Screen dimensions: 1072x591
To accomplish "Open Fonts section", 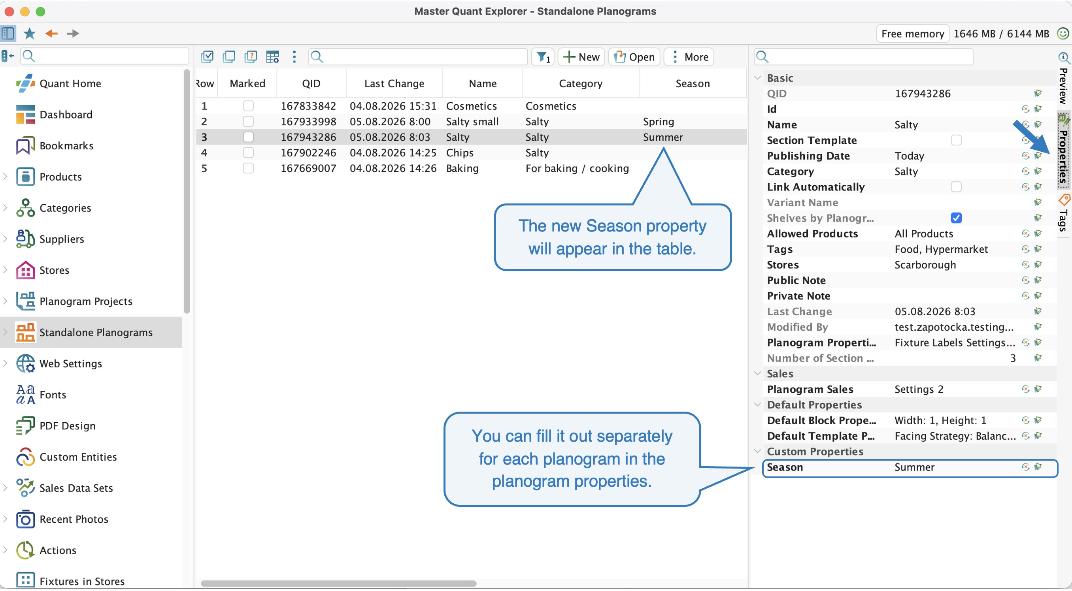I will pyautogui.click(x=53, y=395).
